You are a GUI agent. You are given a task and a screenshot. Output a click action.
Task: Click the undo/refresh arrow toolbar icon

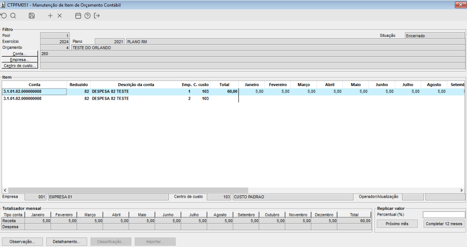4,16
